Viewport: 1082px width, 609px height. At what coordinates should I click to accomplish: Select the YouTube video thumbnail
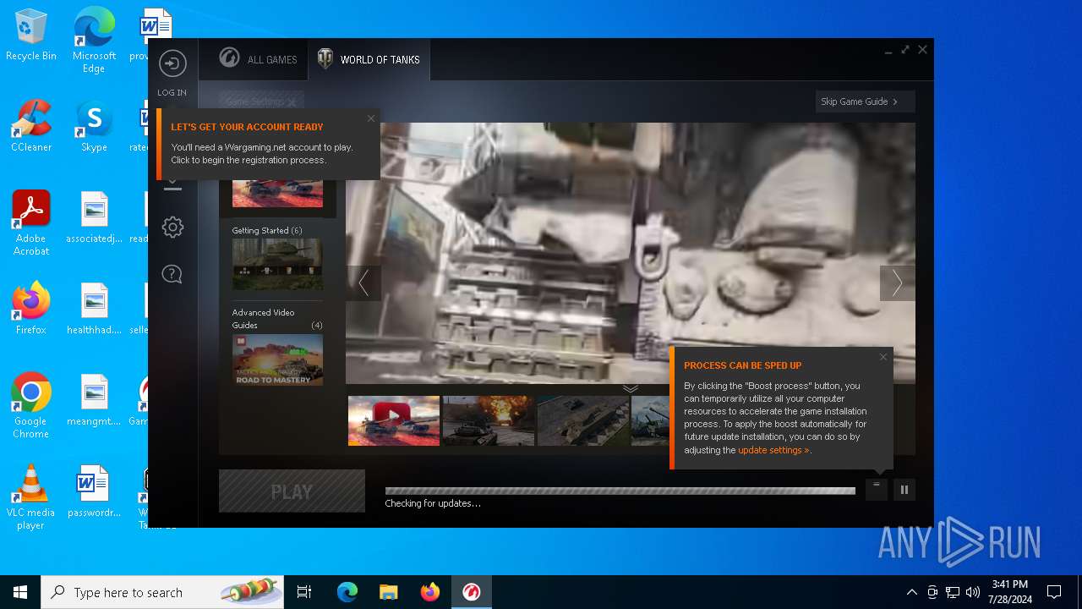394,420
